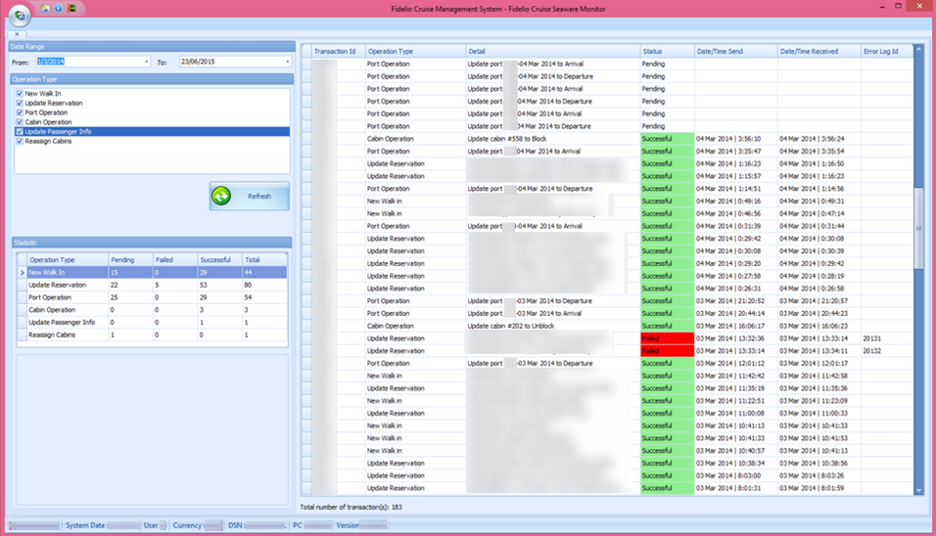Click the Successful header in Statistic table
This screenshot has width=936, height=536.
point(219,260)
